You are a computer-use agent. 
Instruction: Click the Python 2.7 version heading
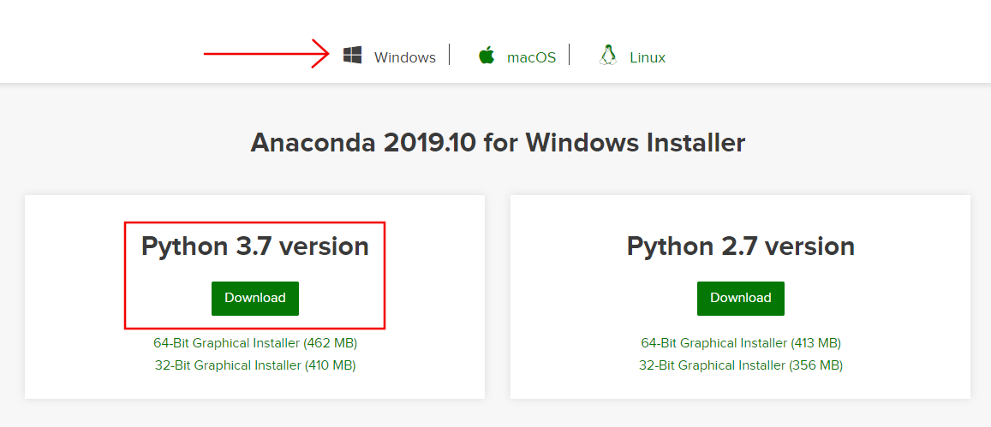coord(741,246)
